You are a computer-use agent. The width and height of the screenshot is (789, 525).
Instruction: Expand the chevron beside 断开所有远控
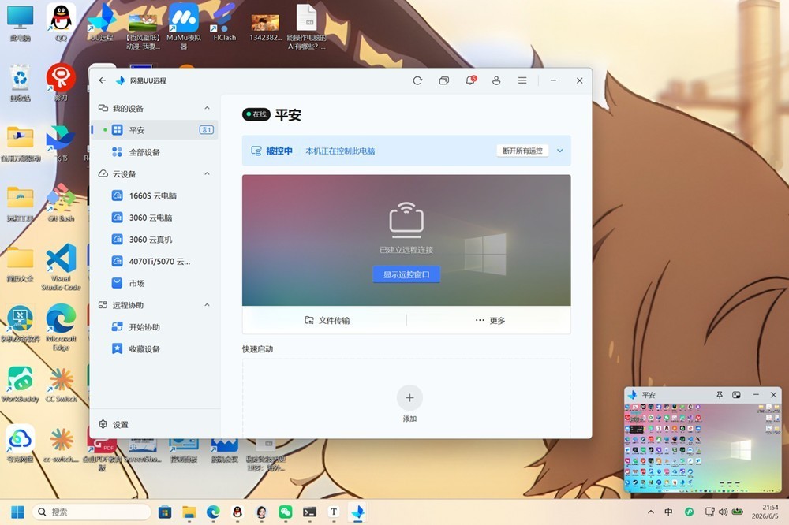pyautogui.click(x=559, y=151)
